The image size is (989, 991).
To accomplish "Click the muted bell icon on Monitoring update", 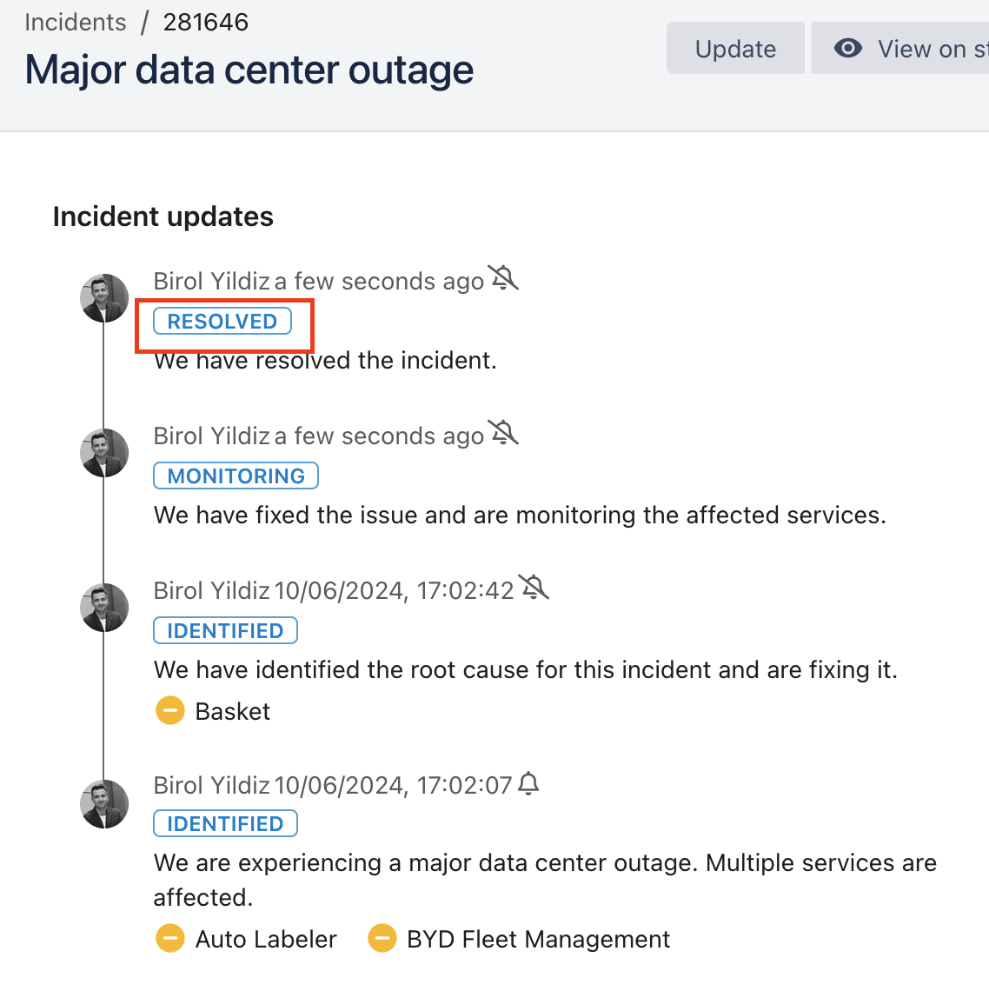I will click(x=503, y=433).
